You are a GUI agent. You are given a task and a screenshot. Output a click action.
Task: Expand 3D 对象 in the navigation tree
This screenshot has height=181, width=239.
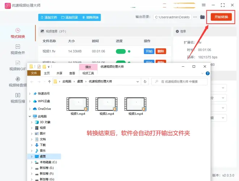tap(32, 122)
